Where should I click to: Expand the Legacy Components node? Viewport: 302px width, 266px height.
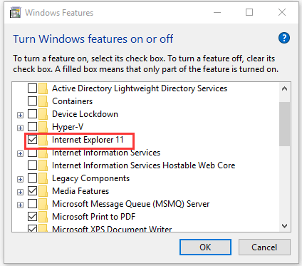pos(20,180)
